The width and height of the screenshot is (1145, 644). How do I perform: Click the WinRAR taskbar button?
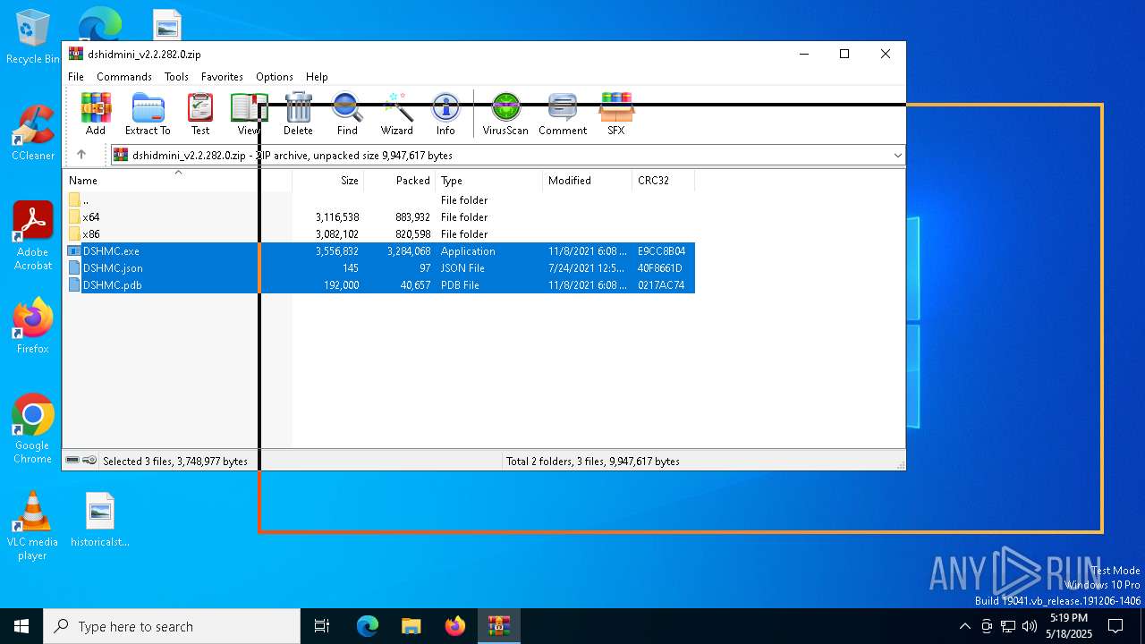coord(498,626)
